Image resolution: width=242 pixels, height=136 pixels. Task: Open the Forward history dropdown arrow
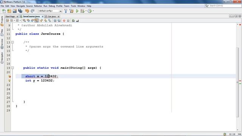20,20
